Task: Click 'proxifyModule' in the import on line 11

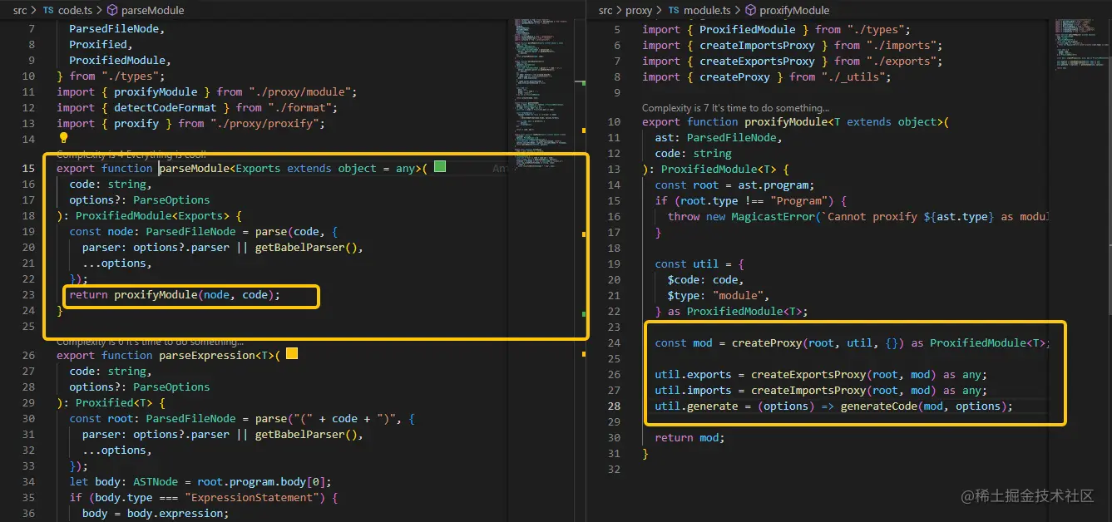Action: [x=156, y=91]
